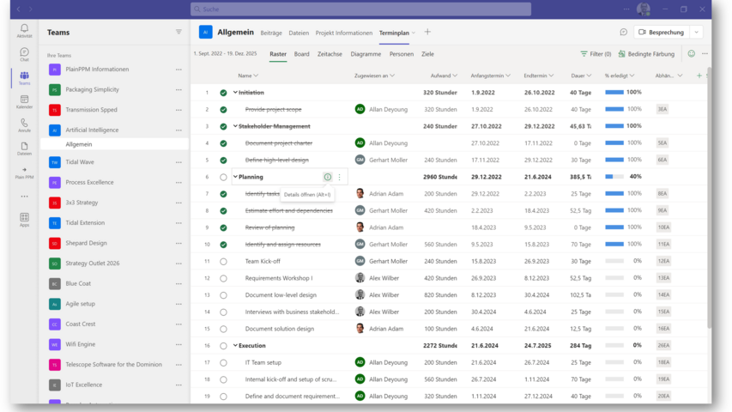732x412 pixels.
Task: Open details info icon on Planning row
Action: 328,177
